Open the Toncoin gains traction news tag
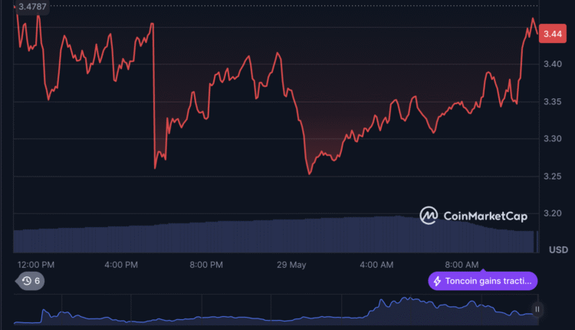575x330 pixels. [x=483, y=281]
